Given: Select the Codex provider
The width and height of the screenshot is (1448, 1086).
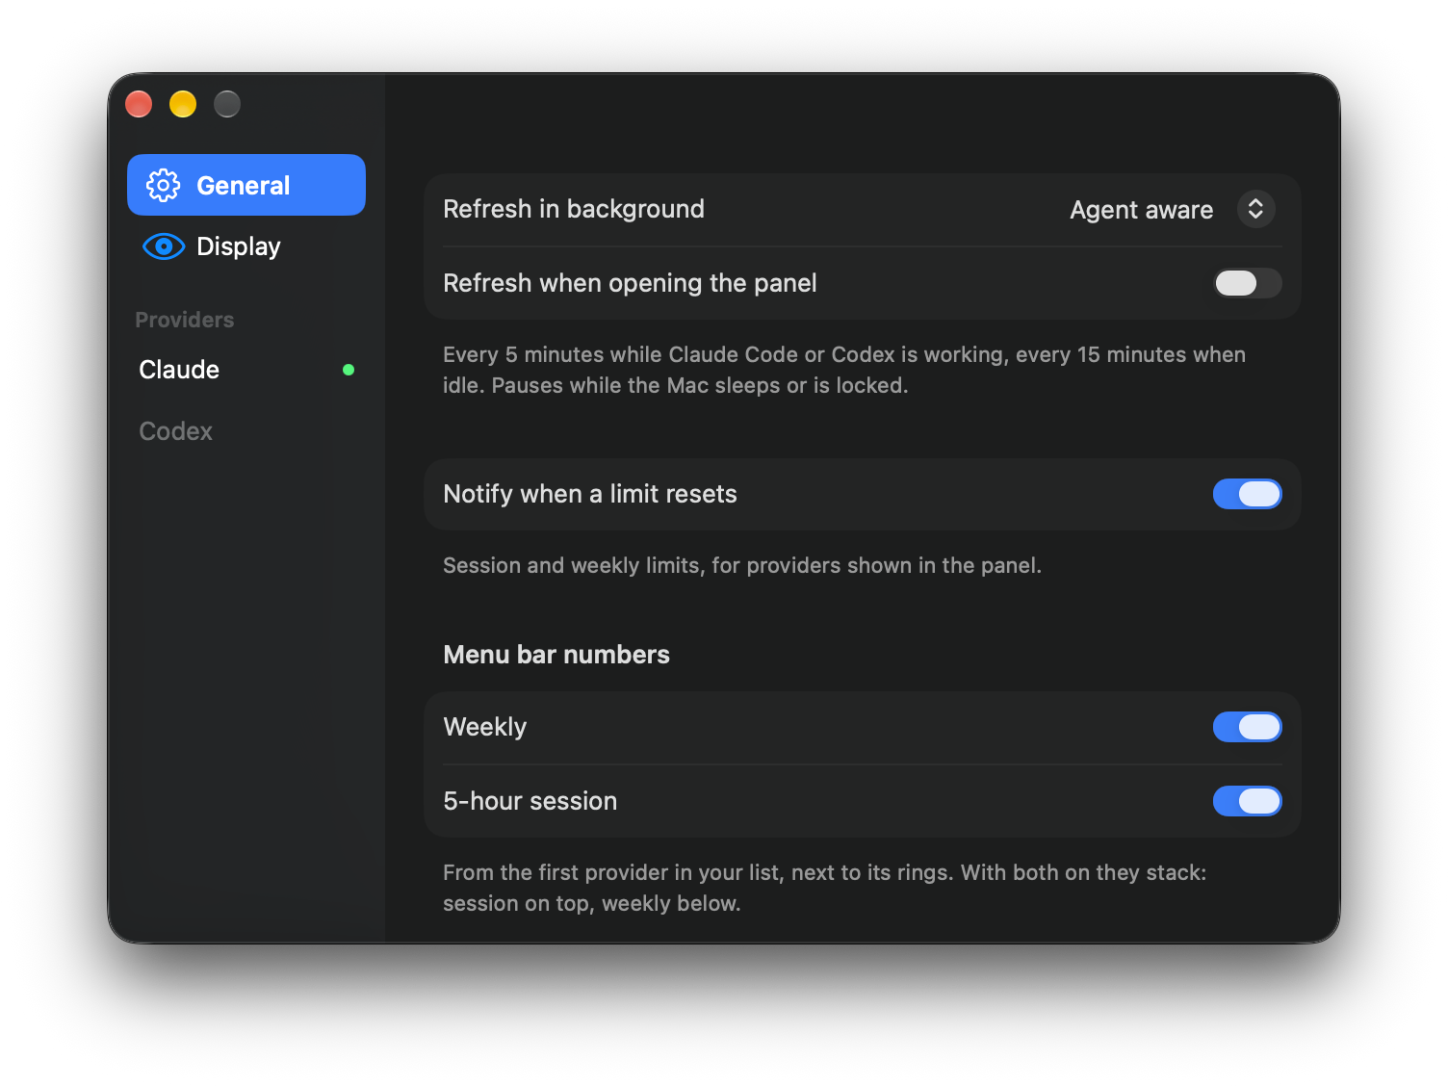Looking at the screenshot, I should [x=246, y=431].
